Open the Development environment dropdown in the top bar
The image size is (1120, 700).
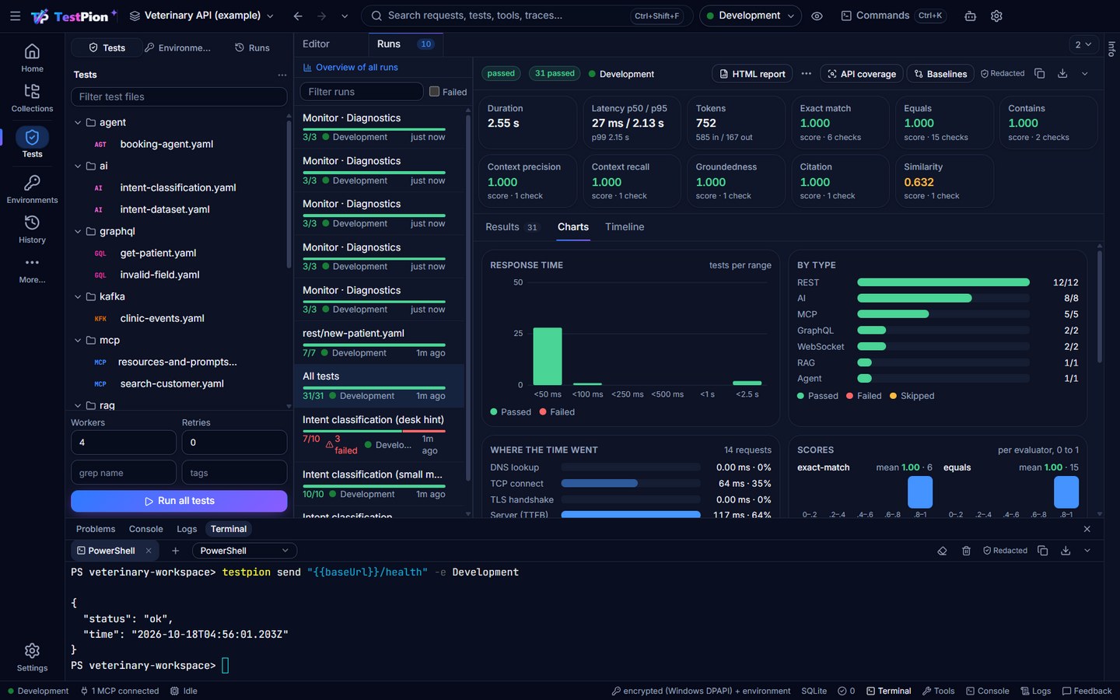(751, 16)
